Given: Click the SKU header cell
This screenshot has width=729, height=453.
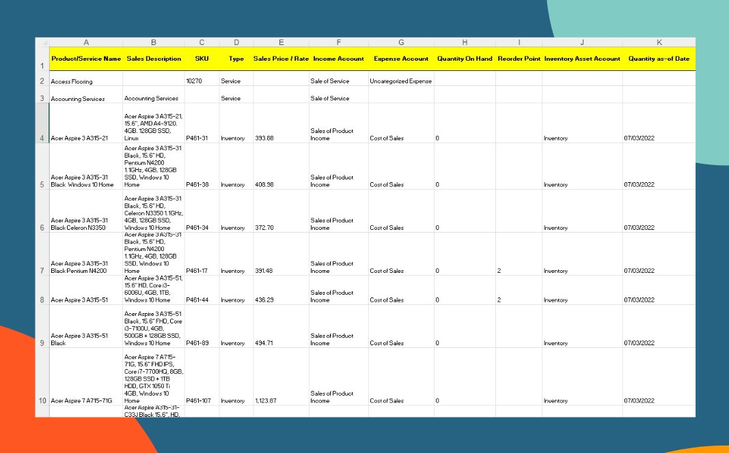Looking at the screenshot, I should 202,59.
